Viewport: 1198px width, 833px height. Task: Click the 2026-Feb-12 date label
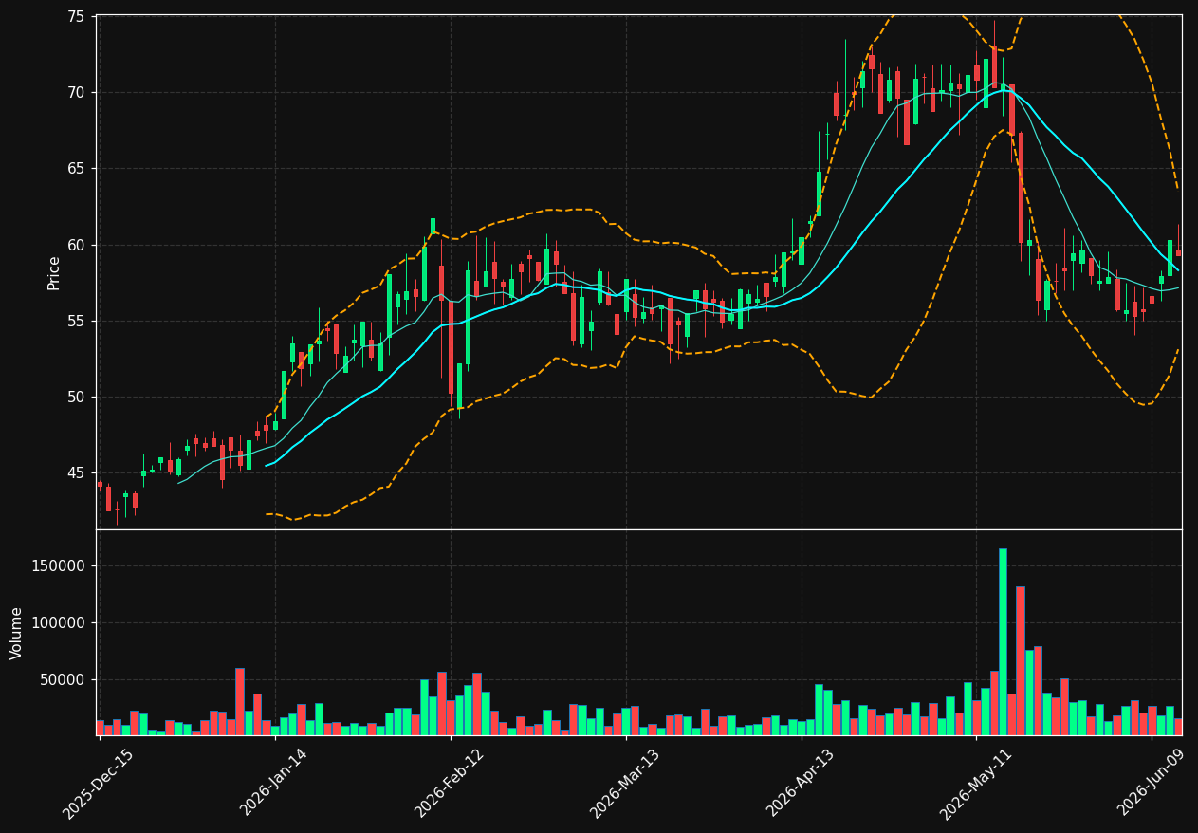click(x=450, y=783)
